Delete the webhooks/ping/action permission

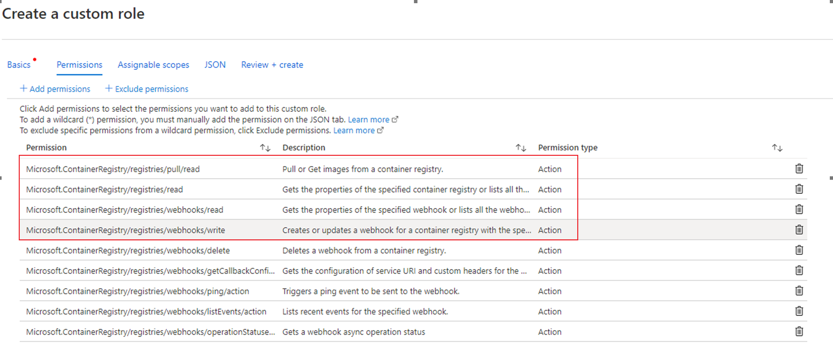click(799, 291)
